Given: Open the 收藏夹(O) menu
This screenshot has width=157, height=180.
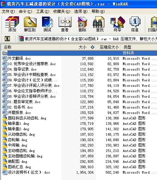Looking at the screenshot, I should (x=62, y=11).
